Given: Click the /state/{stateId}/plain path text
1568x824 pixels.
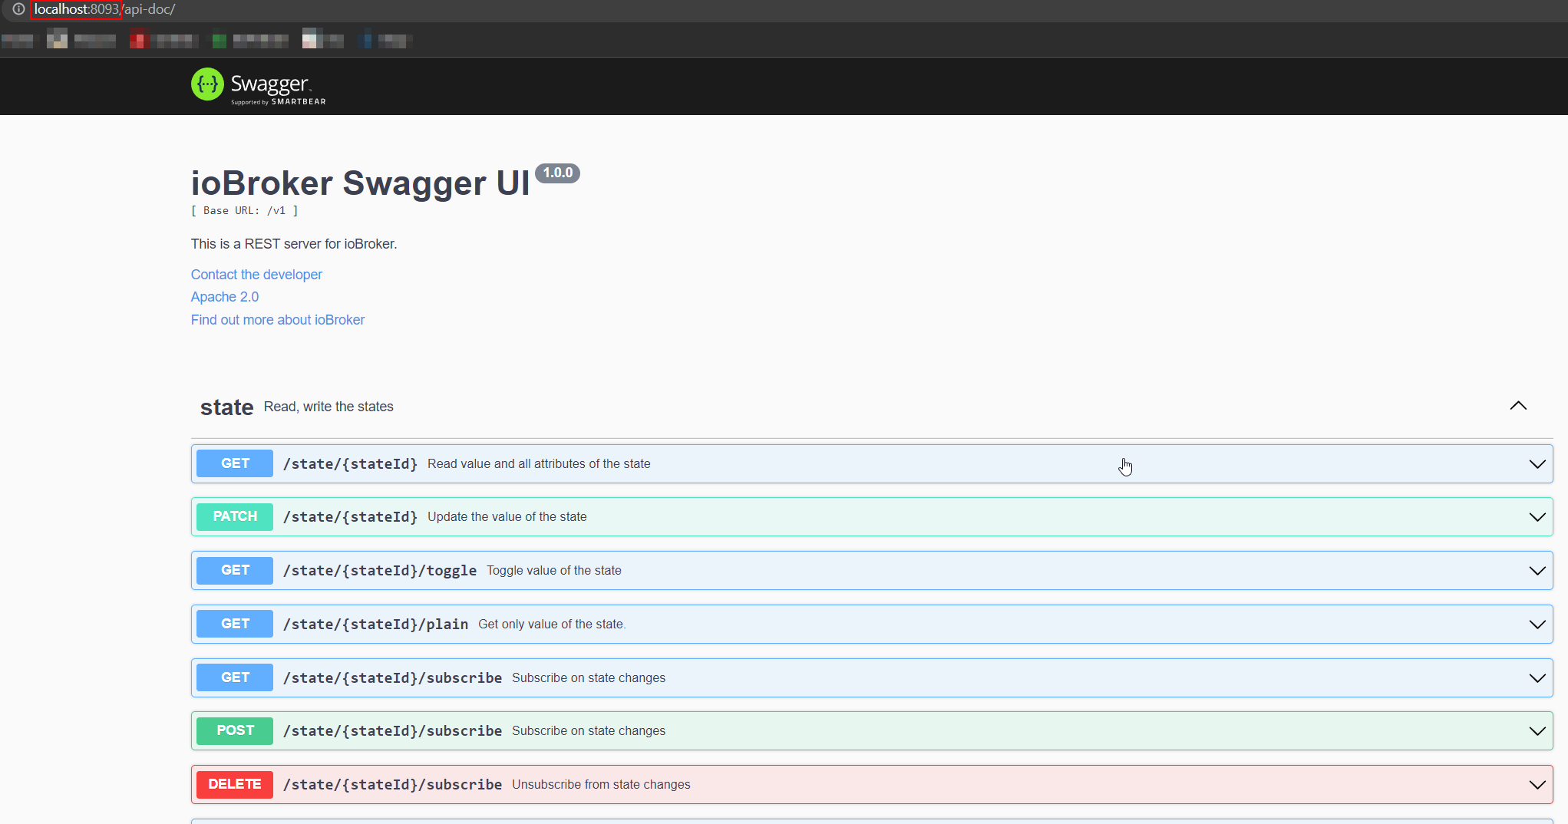Looking at the screenshot, I should (376, 625).
